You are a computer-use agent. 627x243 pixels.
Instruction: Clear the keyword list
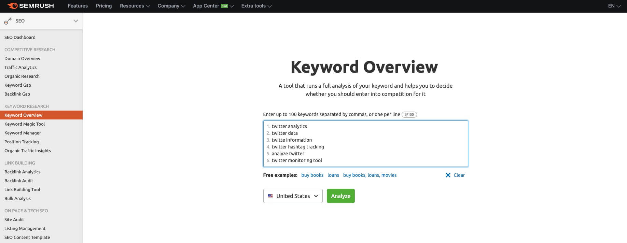455,175
